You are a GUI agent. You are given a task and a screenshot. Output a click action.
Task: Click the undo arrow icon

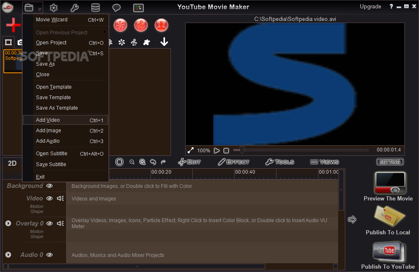[153, 162]
